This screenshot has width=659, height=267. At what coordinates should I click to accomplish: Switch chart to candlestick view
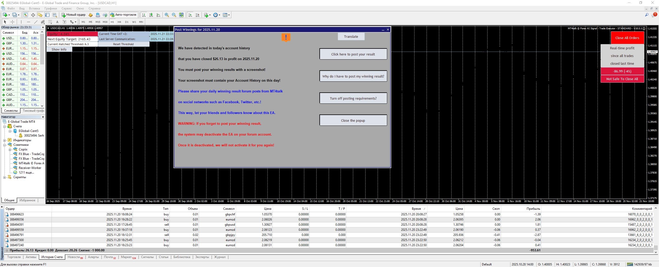pos(151,15)
